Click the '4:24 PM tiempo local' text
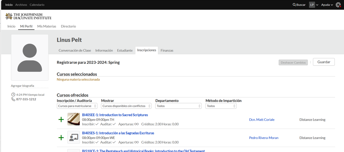The height and width of the screenshot is (152, 344). point(30,95)
